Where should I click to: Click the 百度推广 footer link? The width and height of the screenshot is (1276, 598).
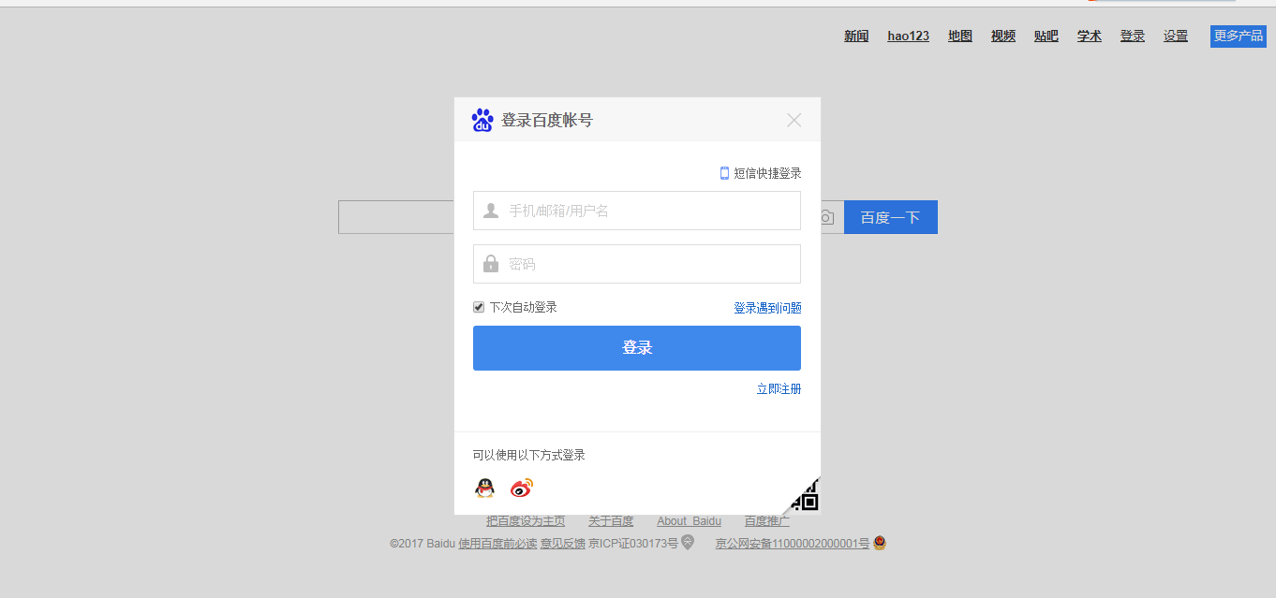click(767, 521)
